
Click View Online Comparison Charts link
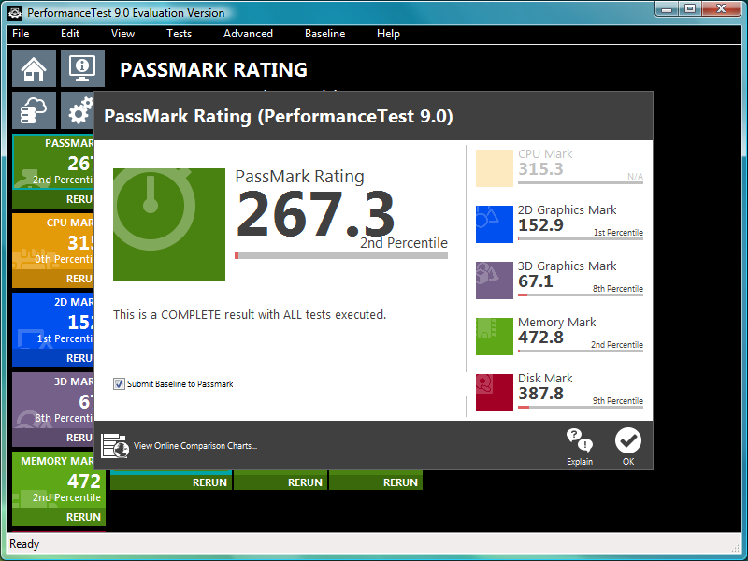194,446
